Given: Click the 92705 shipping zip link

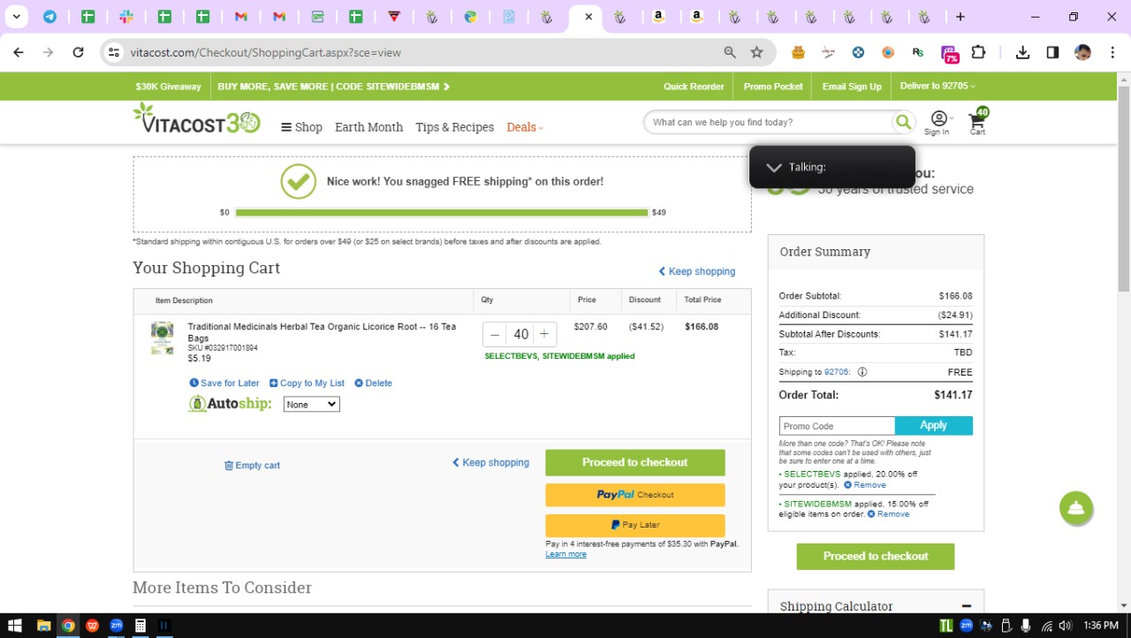Looking at the screenshot, I should (836, 372).
